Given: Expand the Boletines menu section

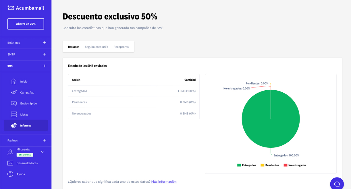Looking at the screenshot, I should 45,43.
